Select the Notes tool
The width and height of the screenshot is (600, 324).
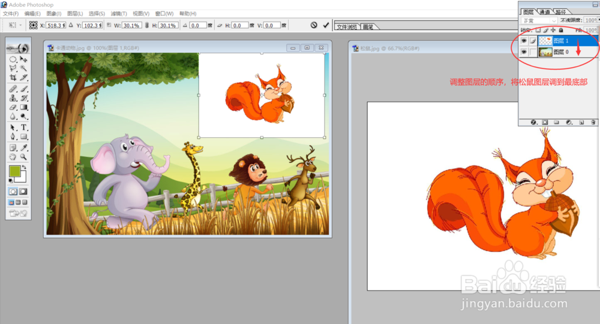click(13, 147)
